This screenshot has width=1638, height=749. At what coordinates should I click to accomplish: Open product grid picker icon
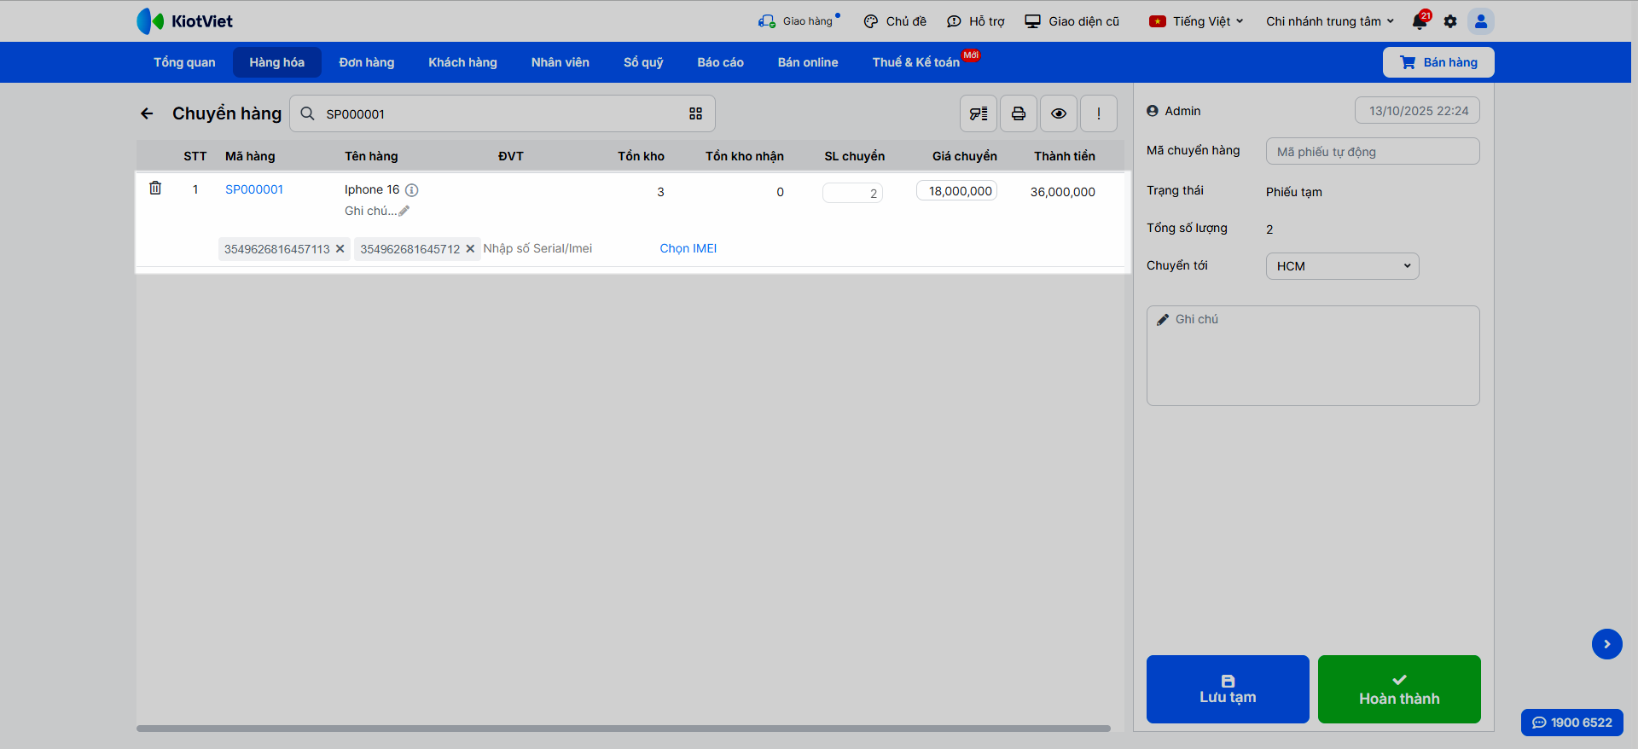(696, 113)
